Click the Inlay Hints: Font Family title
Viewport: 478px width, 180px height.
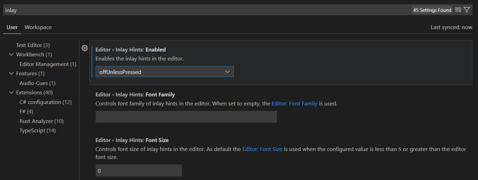pyautogui.click(x=135, y=95)
